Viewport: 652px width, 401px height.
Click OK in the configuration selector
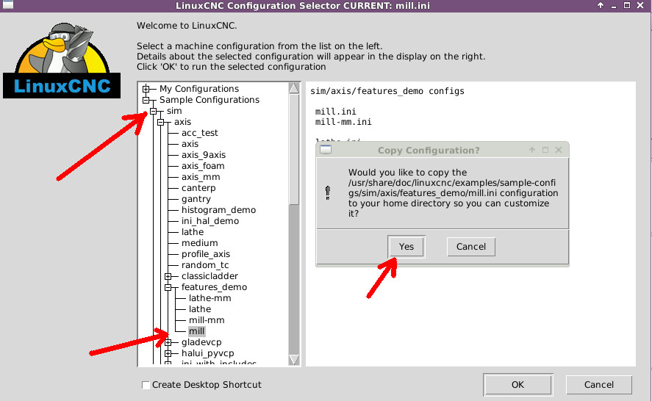click(x=517, y=385)
